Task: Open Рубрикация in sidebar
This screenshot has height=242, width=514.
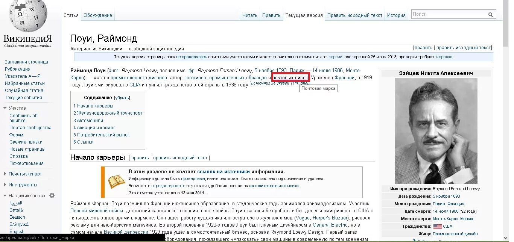Action: [x=18, y=69]
